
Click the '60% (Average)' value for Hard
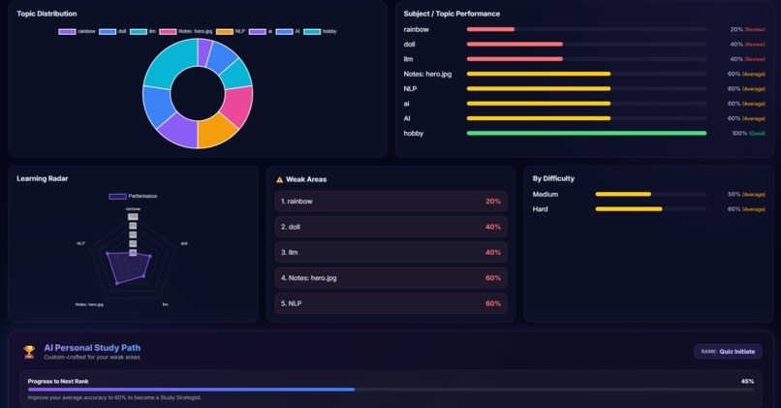[746, 209]
